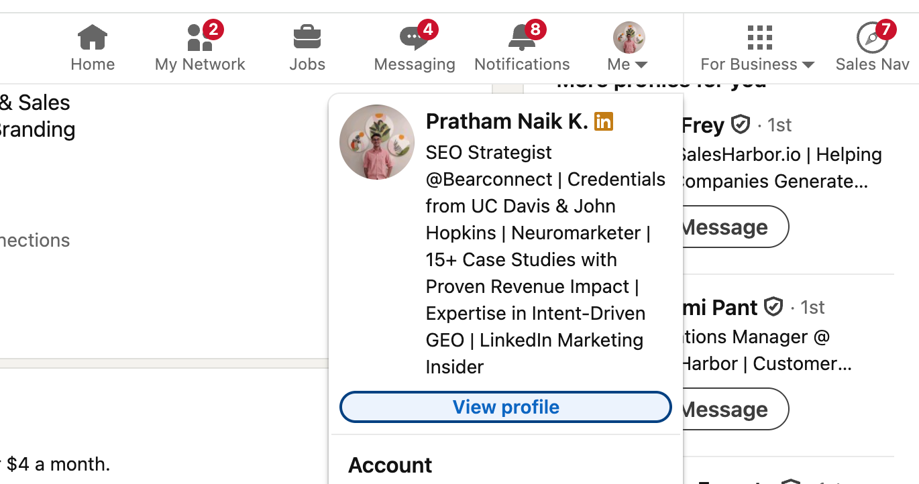Screen dimensions: 919x484
Task: Open the Frey profile name link
Action: coord(702,125)
